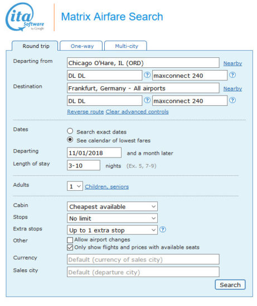
Task: Open help icon next to Extra stops
Action: coord(163,229)
